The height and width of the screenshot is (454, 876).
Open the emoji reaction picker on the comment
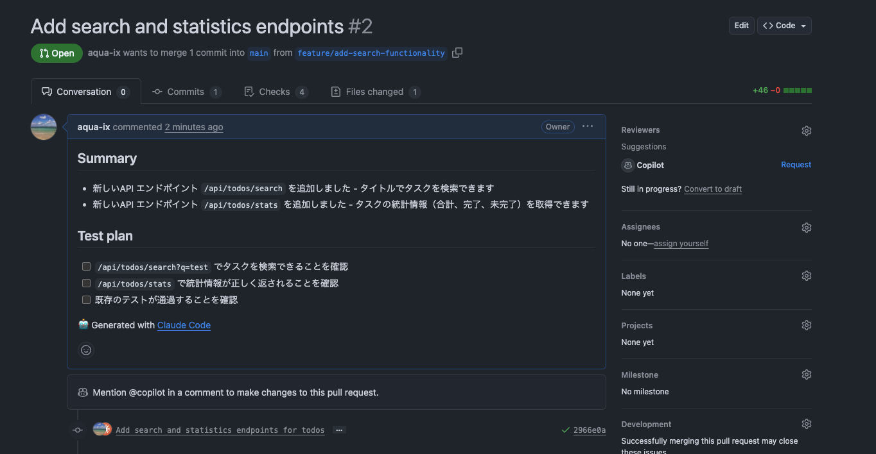click(86, 349)
